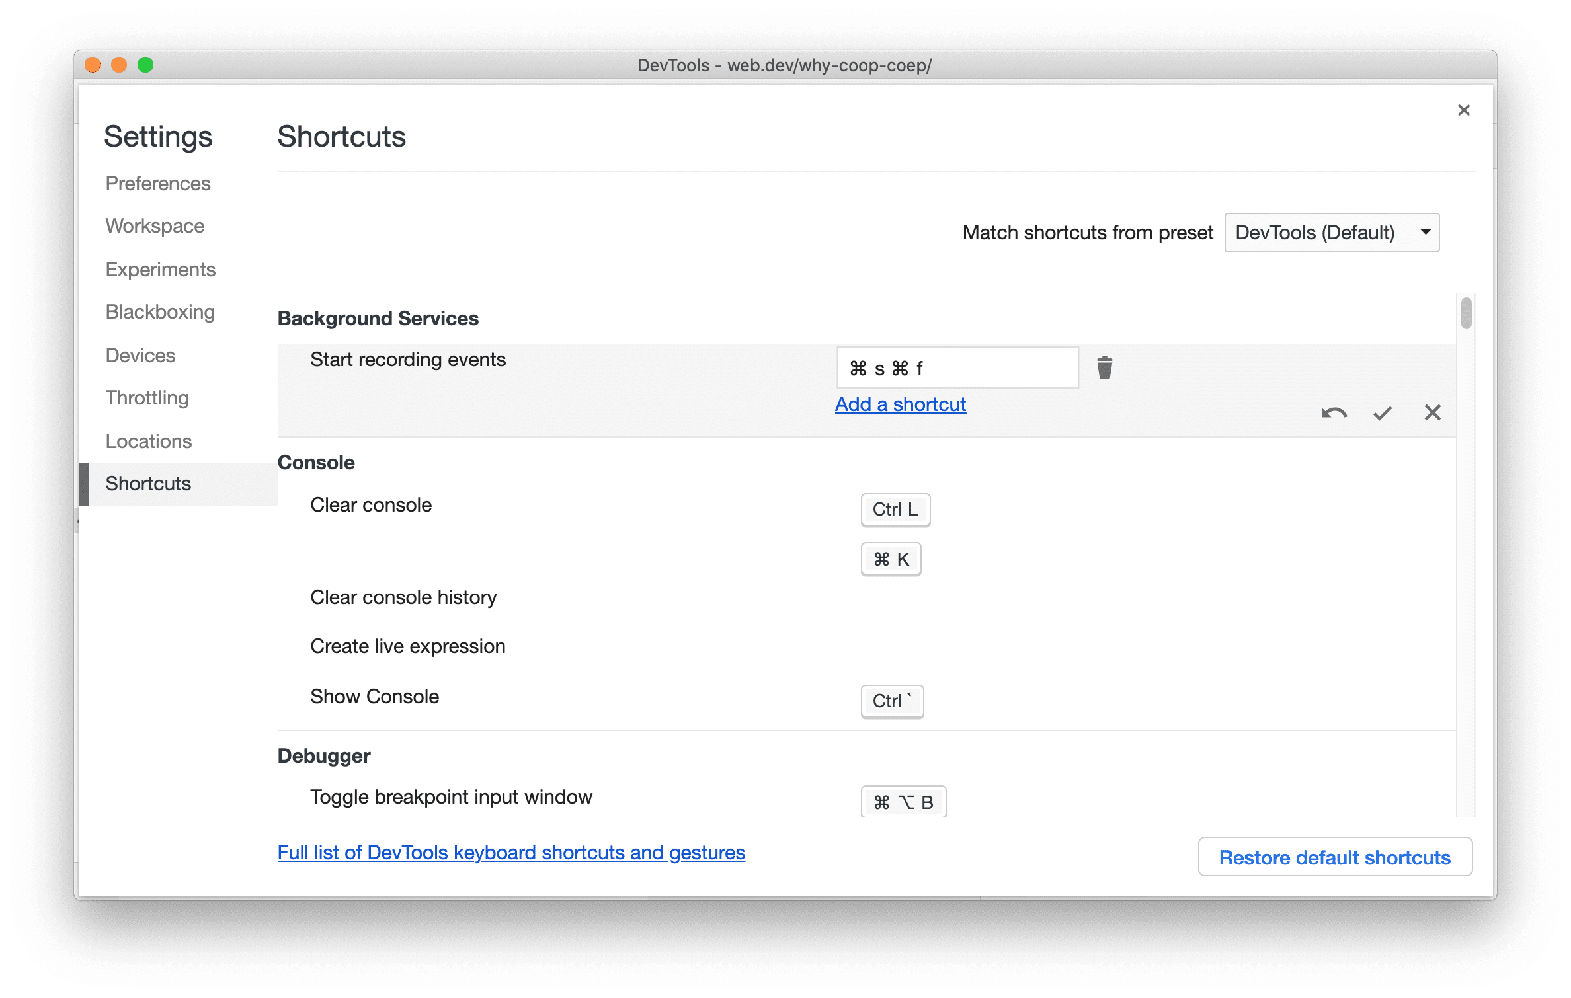Click Add a shortcut link
The width and height of the screenshot is (1571, 998).
[x=900, y=404]
